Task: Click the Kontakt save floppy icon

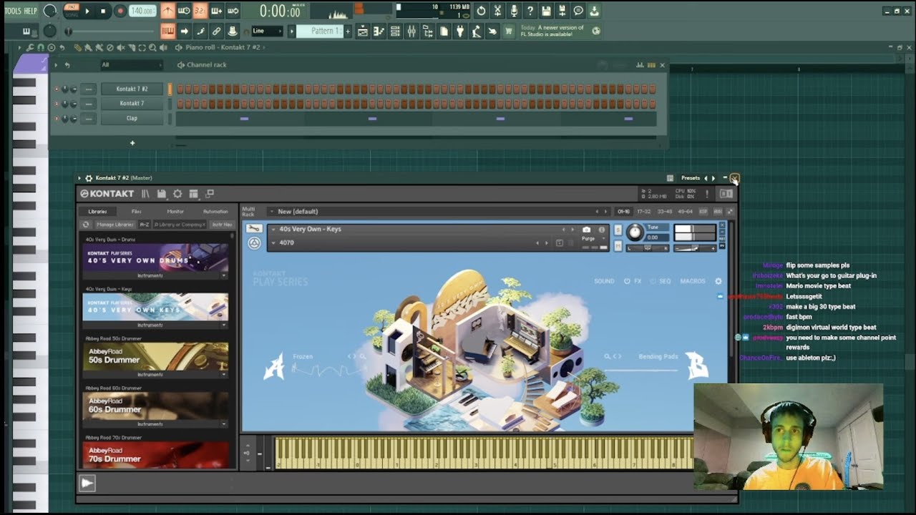Action: [162, 194]
